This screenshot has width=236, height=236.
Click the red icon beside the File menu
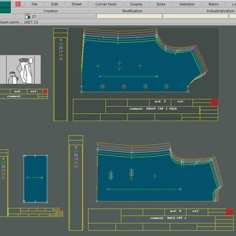[x=18, y=4]
